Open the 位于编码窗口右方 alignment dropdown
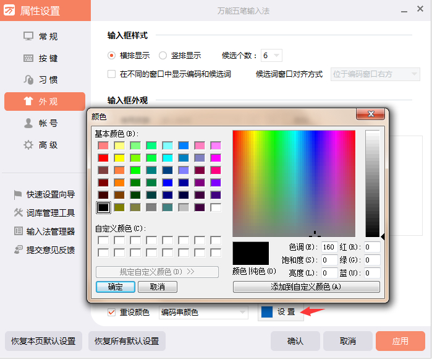 375,74
